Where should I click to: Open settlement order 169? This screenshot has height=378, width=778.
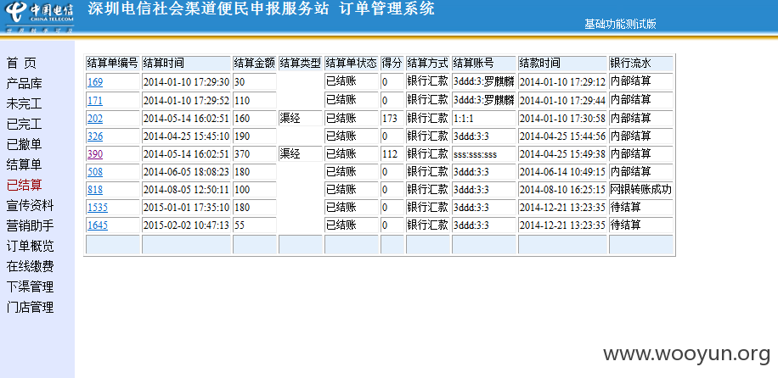[x=95, y=82]
